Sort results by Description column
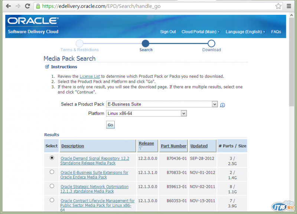Image resolution: width=297 pixels, height=214 pixels. click(72, 146)
